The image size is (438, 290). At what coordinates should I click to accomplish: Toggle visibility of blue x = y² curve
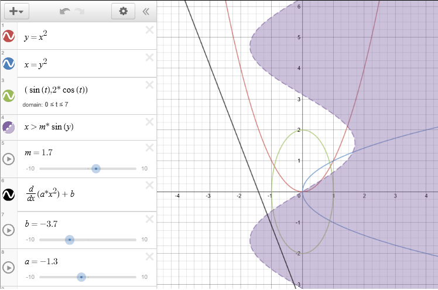coord(9,63)
